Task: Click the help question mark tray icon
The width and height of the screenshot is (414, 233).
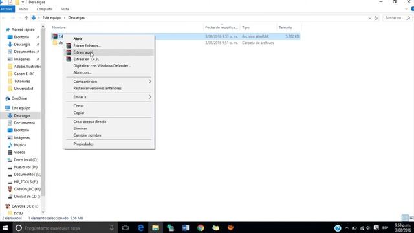Action: point(338,228)
